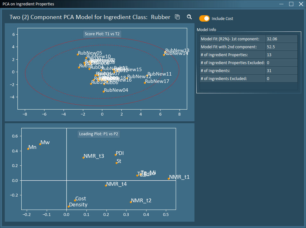Toggle the Include Cost switch
306x228 pixels.
point(204,18)
